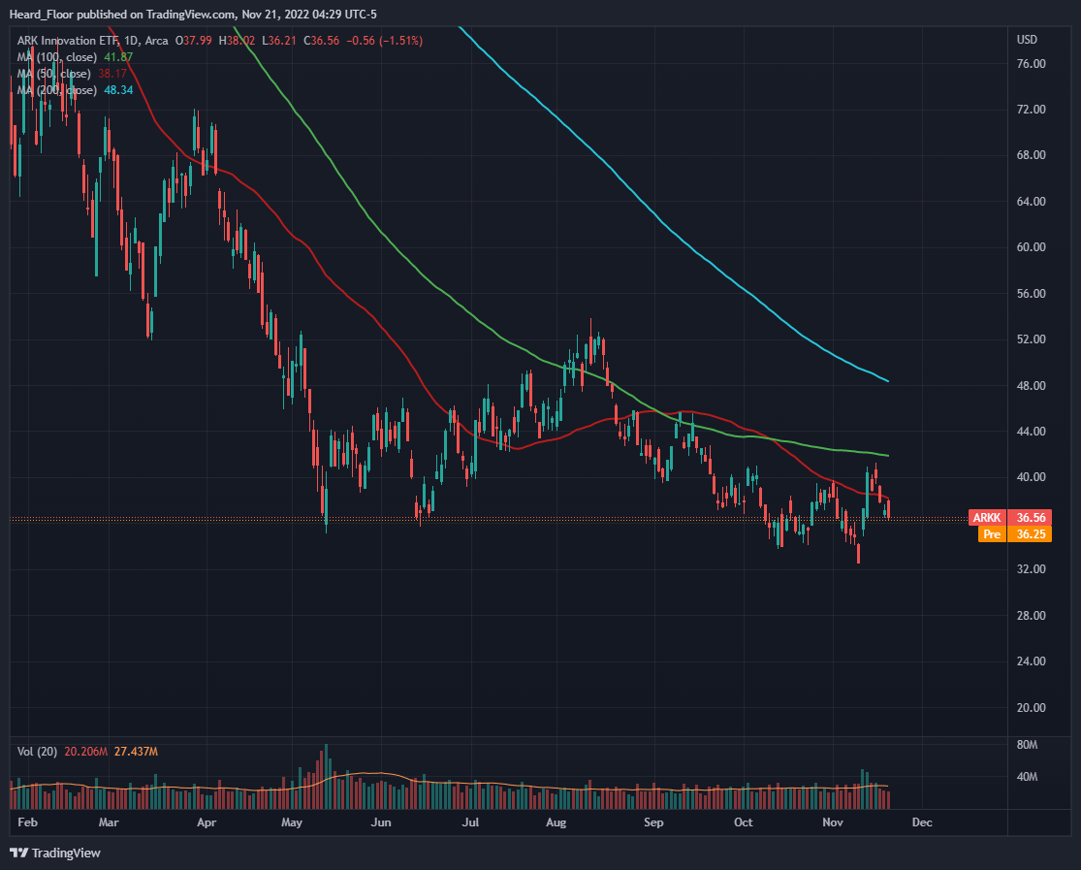Screen dimensions: 1081x870
Task: Click the ARKK price label tag
Action: tap(987, 518)
